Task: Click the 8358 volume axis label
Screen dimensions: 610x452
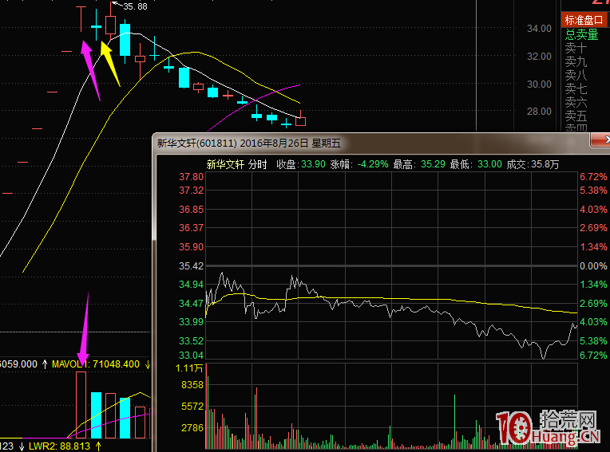Action: tap(192, 385)
